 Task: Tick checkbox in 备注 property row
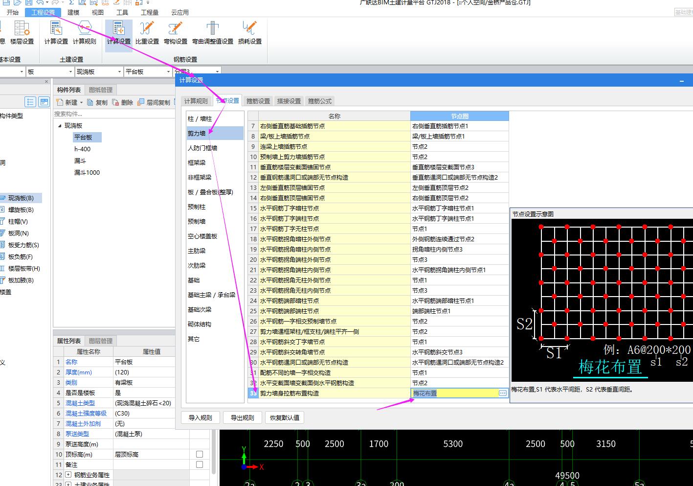[x=200, y=464]
